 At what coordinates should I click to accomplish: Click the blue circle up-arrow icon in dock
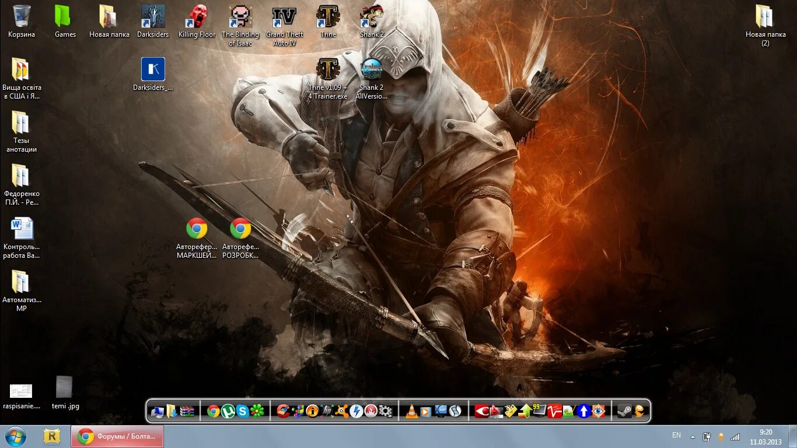pos(583,411)
